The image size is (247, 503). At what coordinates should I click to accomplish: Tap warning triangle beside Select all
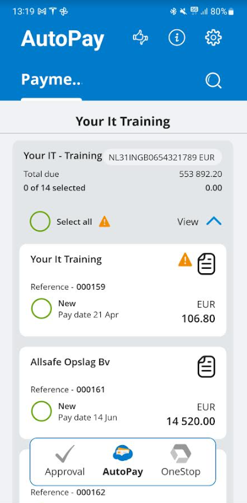coord(105,222)
